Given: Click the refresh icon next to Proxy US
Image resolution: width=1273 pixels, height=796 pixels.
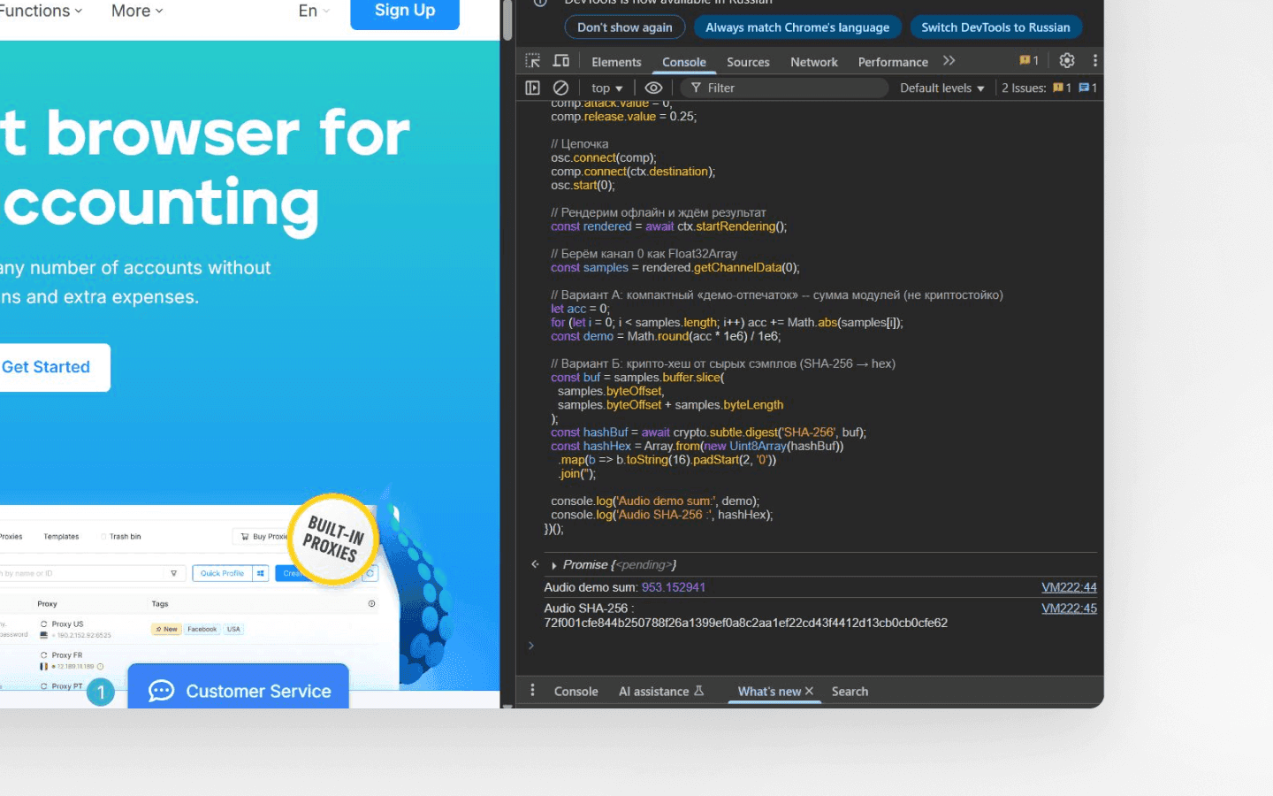Looking at the screenshot, I should tap(44, 624).
